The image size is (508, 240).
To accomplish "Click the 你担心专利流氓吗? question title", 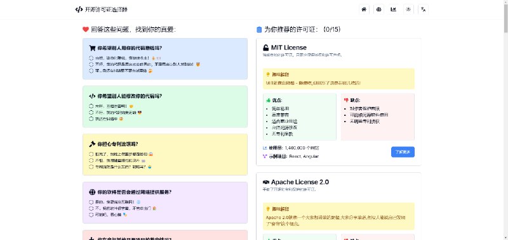I will 118,144.
